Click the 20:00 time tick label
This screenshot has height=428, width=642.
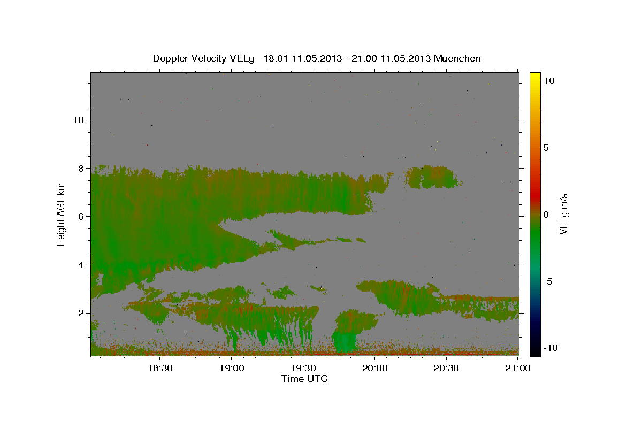(x=374, y=368)
